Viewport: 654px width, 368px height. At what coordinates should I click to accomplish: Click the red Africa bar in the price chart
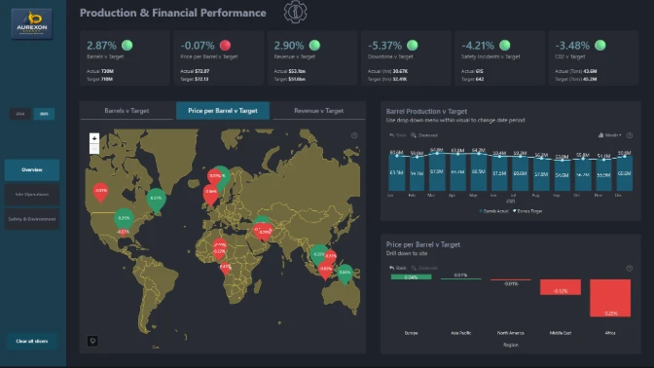[610, 298]
